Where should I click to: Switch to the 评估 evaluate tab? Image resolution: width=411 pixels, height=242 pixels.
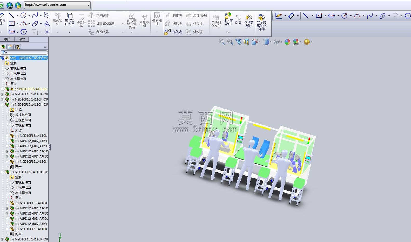[x=22, y=39]
